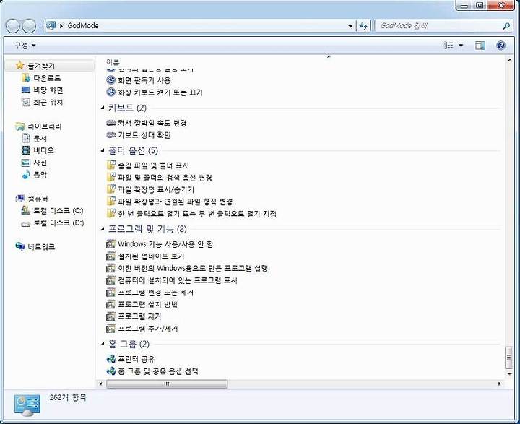The height and width of the screenshot is (424, 520).
Task: Click icon of 프로그램 변경 또는 제거
Action: tap(110, 293)
